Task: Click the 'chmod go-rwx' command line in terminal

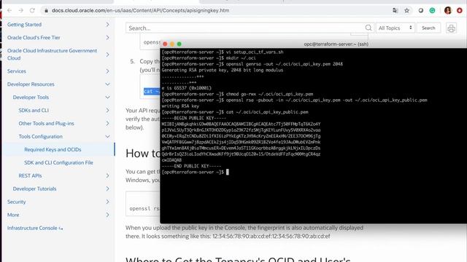Action: [x=237, y=94]
